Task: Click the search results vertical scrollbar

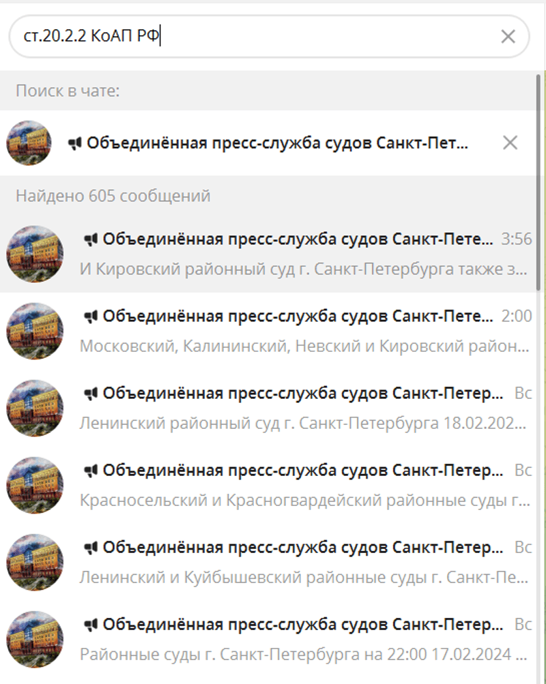Action: click(x=538, y=183)
